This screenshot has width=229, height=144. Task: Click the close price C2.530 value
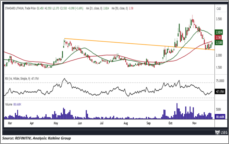[x=63, y=8]
